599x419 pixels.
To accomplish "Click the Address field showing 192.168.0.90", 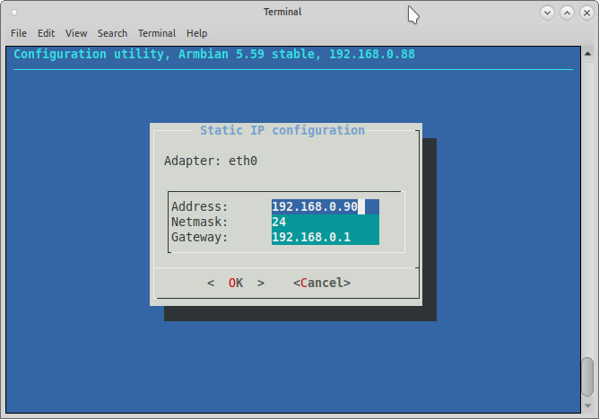I will point(326,206).
